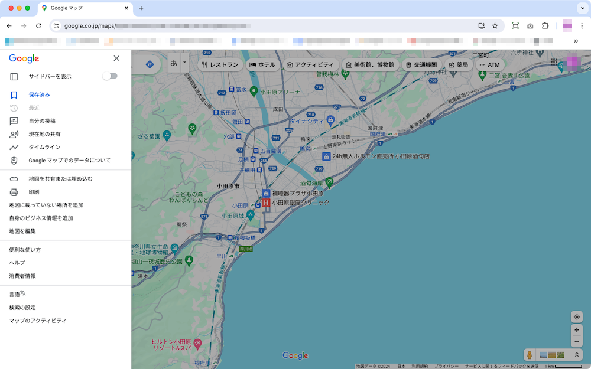Open タイムライン from the menu
591x369 pixels.
[44, 147]
